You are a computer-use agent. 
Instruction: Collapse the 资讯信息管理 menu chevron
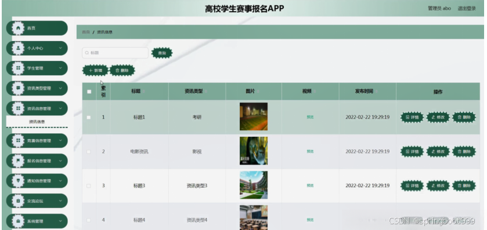click(x=60, y=108)
